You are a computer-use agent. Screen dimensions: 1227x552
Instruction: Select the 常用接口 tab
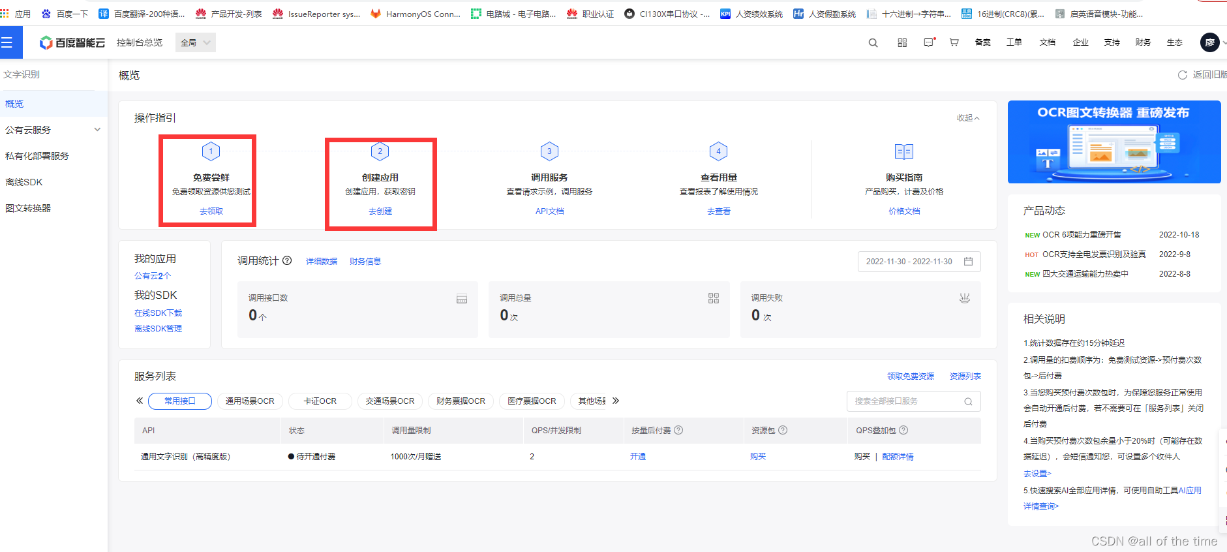180,401
